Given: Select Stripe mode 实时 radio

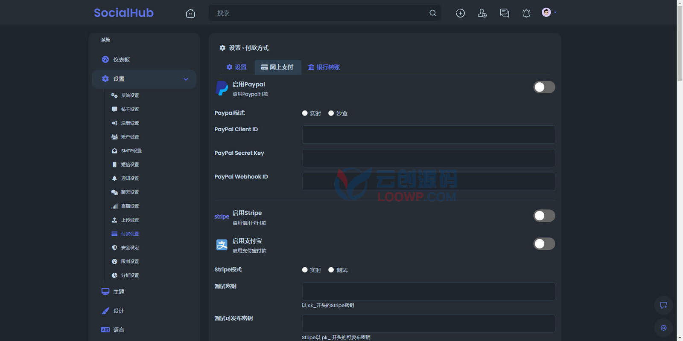Looking at the screenshot, I should pos(305,270).
